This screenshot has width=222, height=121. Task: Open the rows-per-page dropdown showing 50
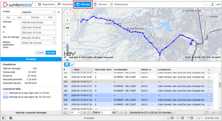tap(75, 112)
